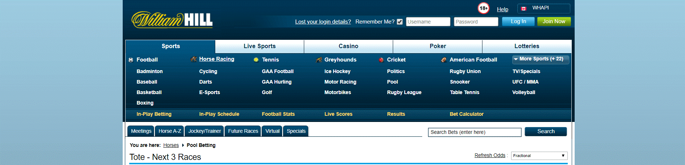
Task: Select the Virtual tab
Action: pyautogui.click(x=272, y=131)
